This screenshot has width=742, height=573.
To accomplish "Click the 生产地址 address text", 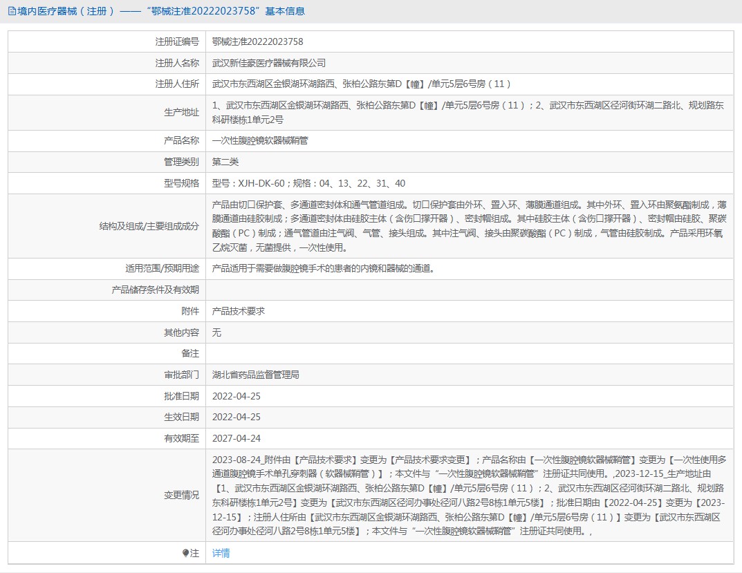I will (x=467, y=113).
